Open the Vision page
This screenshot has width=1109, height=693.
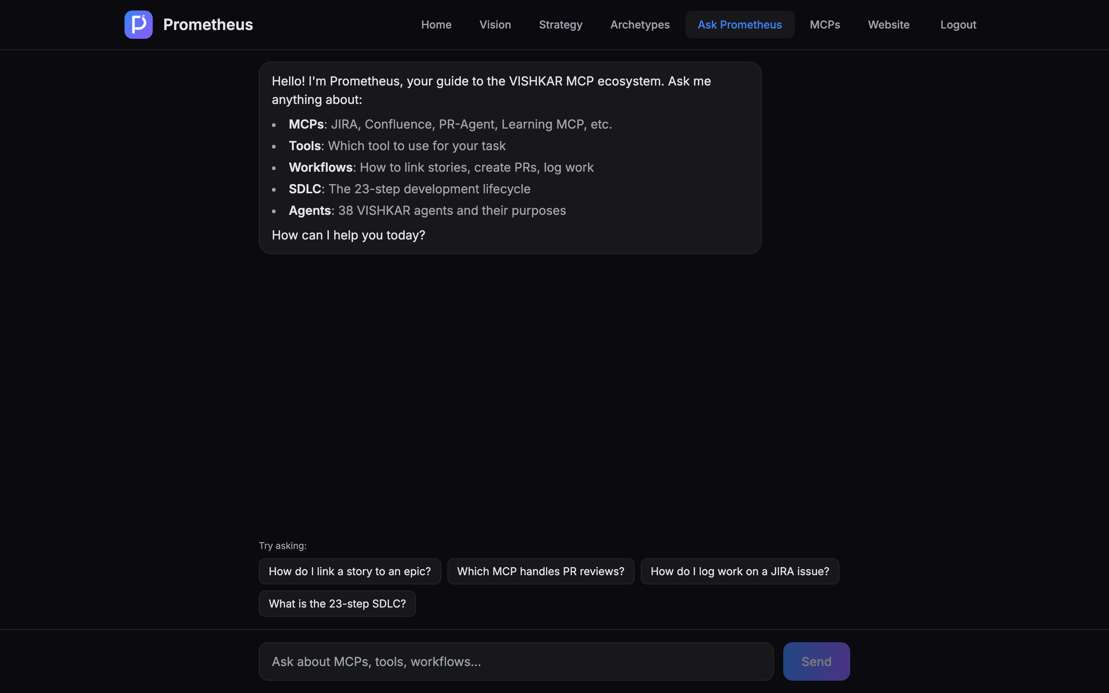pyautogui.click(x=495, y=24)
